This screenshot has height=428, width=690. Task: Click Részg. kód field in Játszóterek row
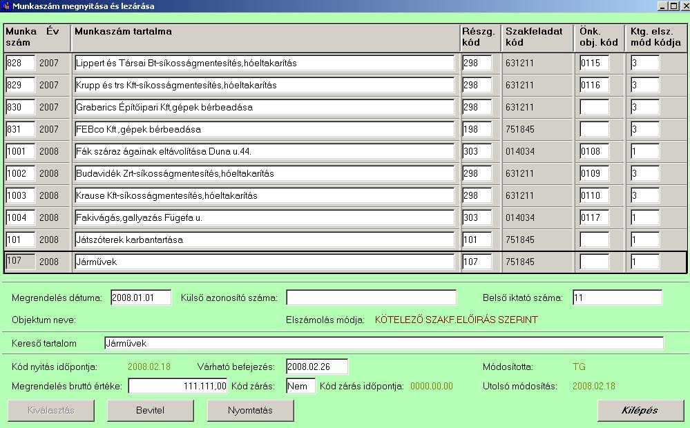click(477, 240)
